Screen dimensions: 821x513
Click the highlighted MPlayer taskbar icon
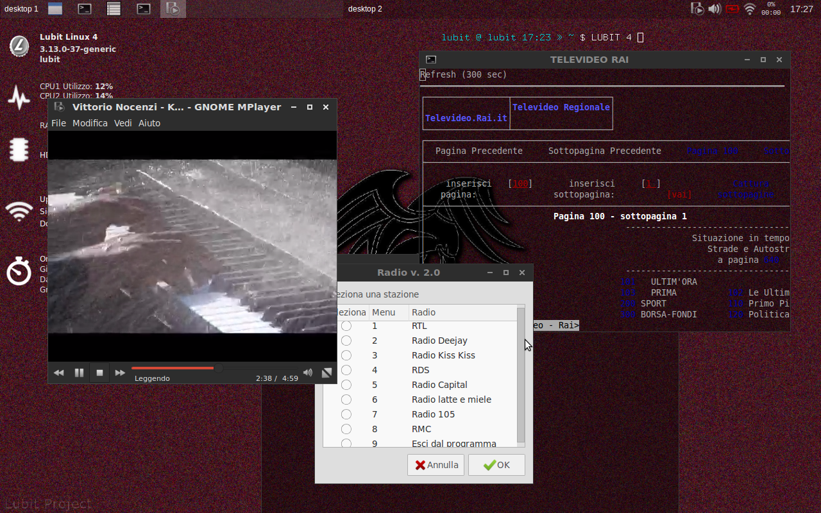[173, 9]
